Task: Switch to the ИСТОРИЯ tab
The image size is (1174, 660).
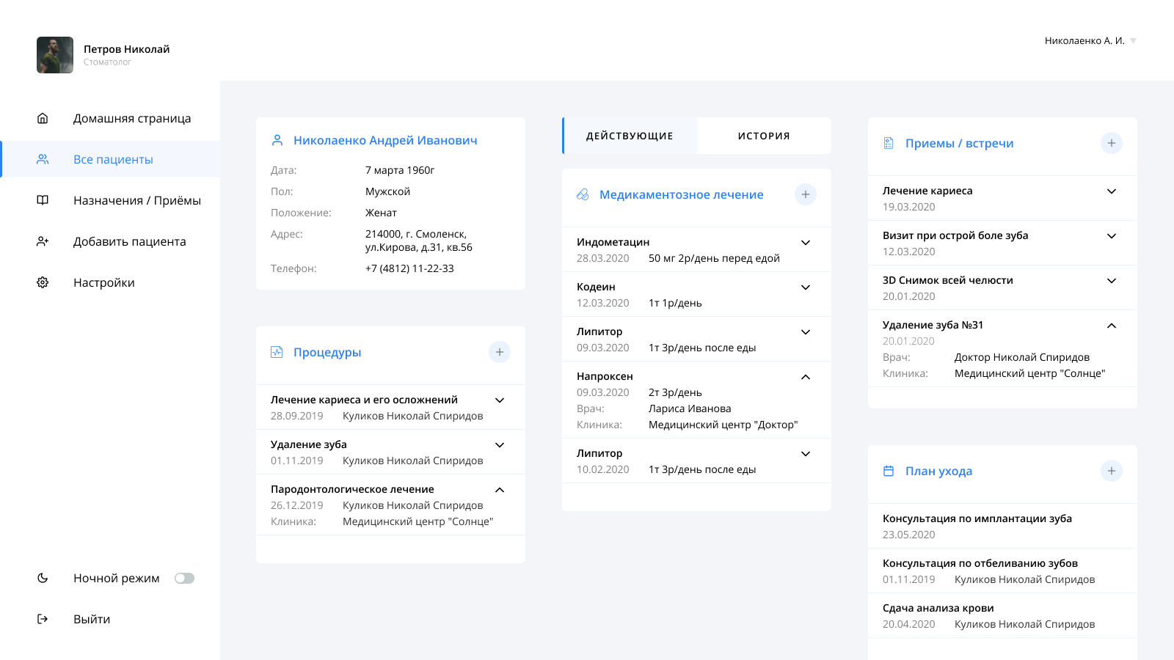Action: (x=764, y=136)
